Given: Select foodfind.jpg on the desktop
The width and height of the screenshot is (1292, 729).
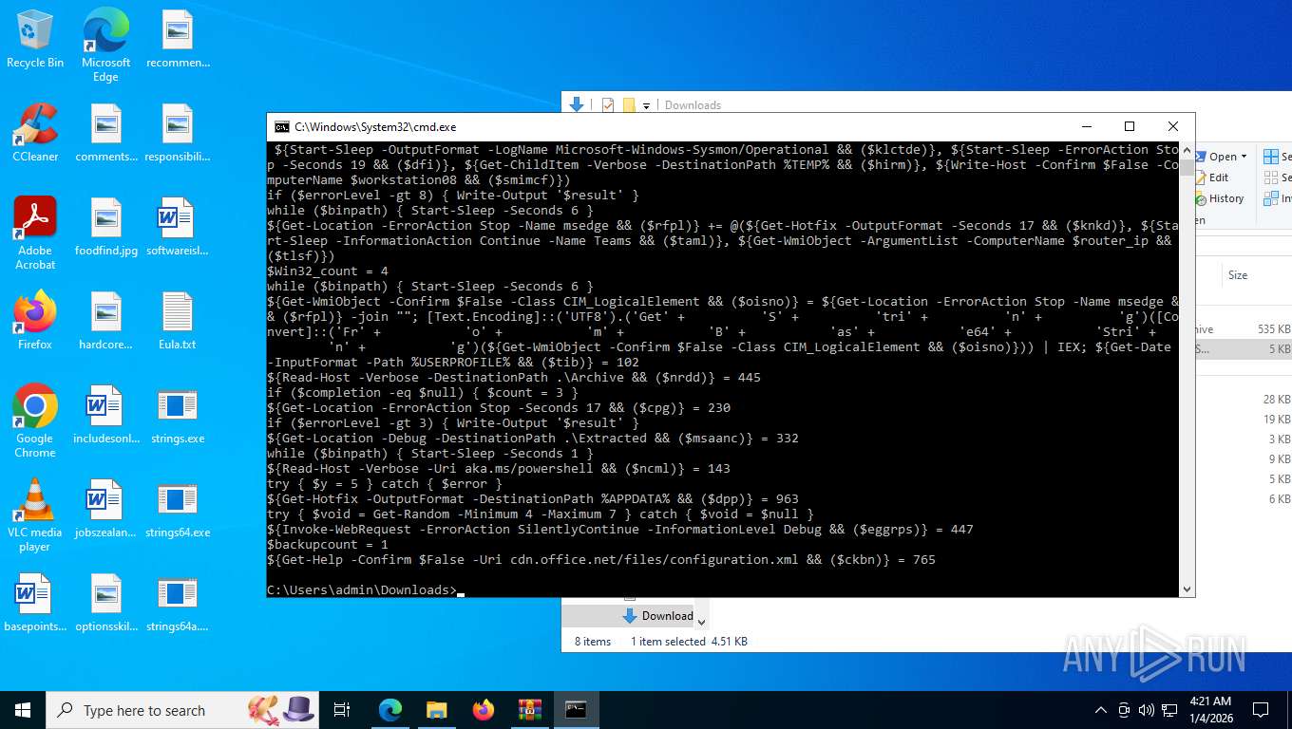Looking at the screenshot, I should (106, 228).
